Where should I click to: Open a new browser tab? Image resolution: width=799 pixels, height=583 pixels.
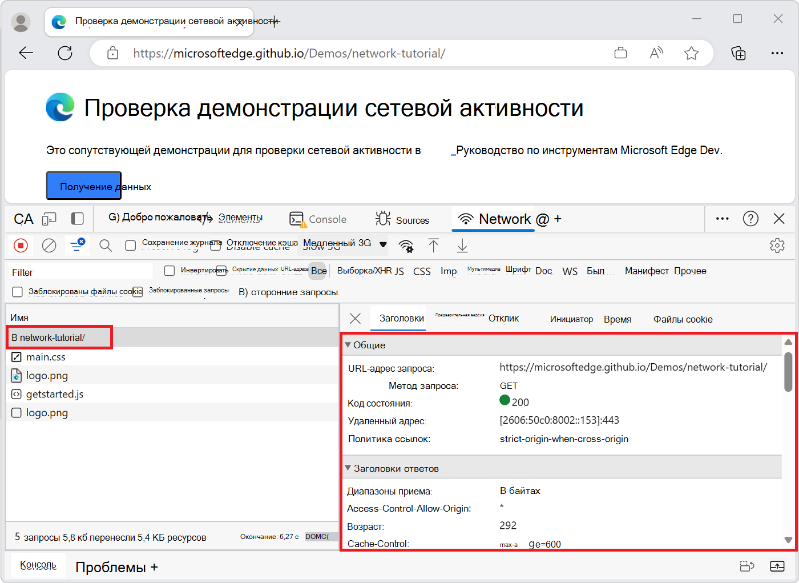274,22
